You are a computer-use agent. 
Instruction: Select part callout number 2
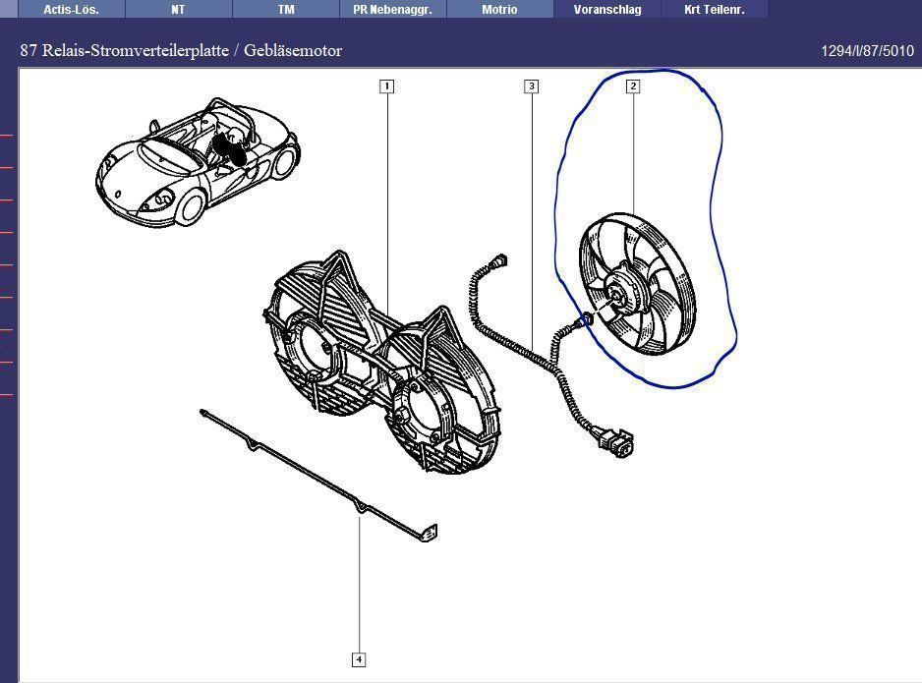633,86
